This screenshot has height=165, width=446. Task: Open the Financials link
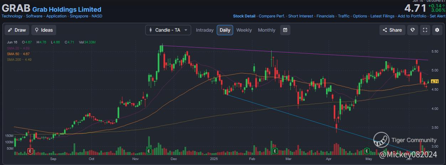tap(326, 16)
